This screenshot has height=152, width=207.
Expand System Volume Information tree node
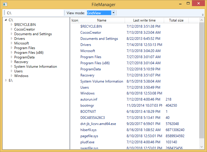[x=12, y=66]
